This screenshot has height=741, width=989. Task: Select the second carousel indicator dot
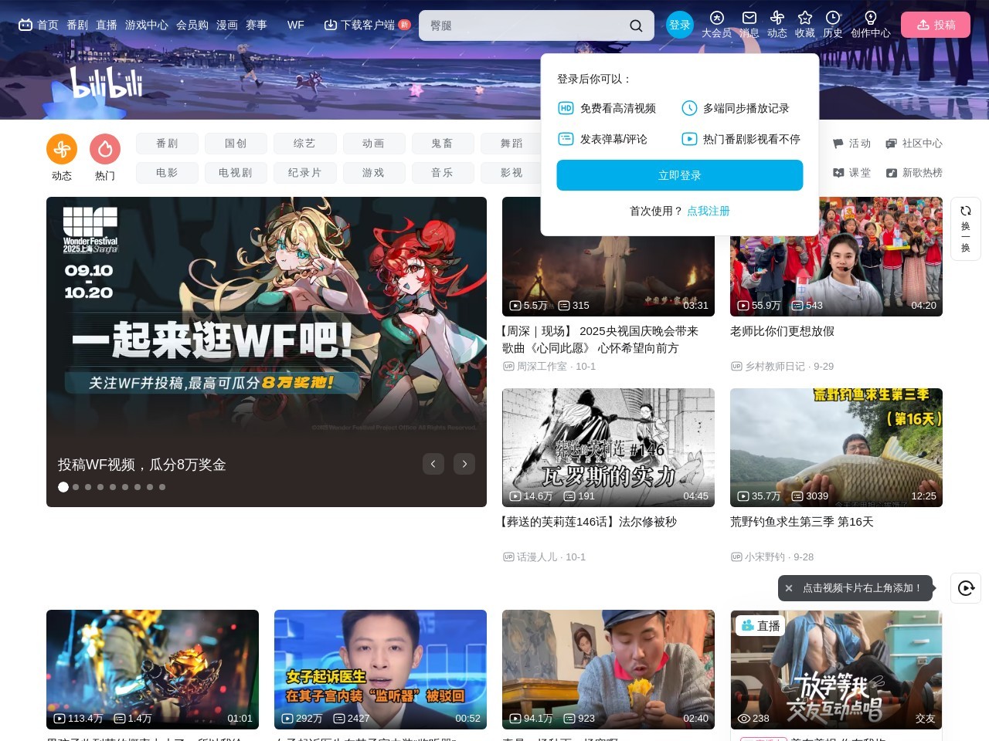click(76, 487)
